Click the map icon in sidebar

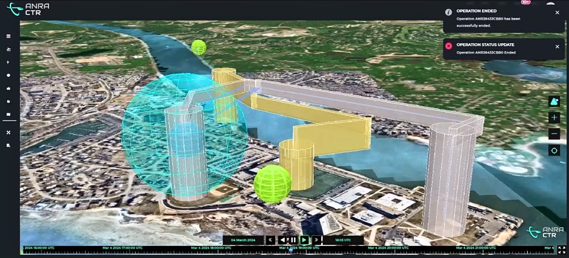(8, 114)
